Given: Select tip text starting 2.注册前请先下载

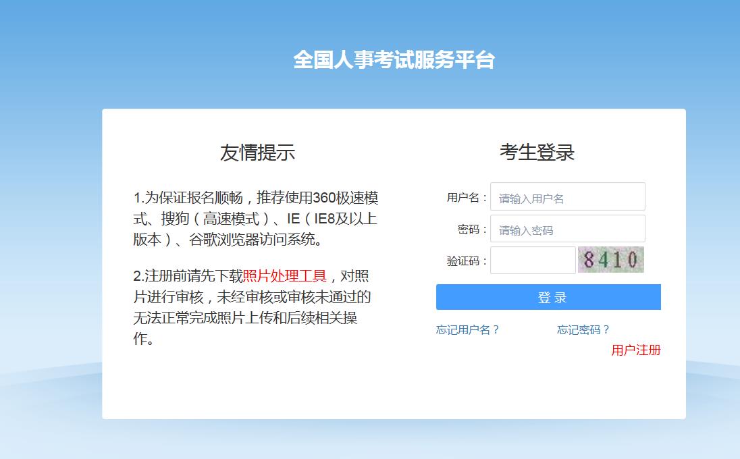Looking at the screenshot, I should click(x=252, y=307).
